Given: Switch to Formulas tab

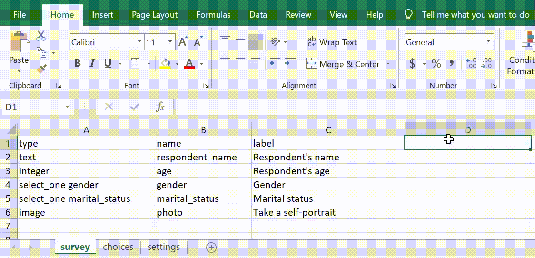Looking at the screenshot, I should pyautogui.click(x=213, y=15).
